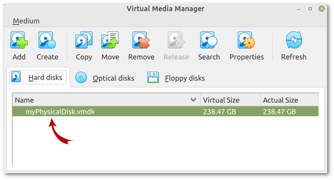
Task: Sort by the Name column header
Action: [x=106, y=100]
